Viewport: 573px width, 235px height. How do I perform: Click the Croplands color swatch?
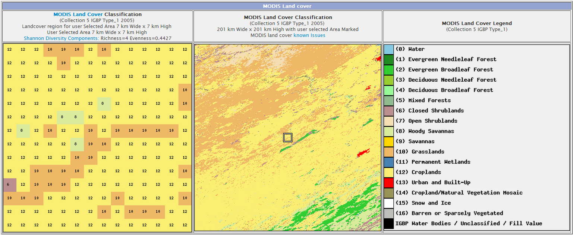click(x=389, y=172)
